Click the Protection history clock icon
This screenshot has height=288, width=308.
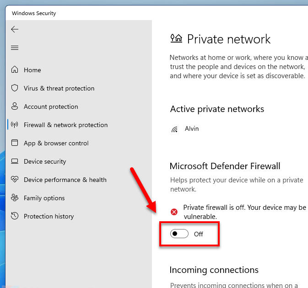15,216
